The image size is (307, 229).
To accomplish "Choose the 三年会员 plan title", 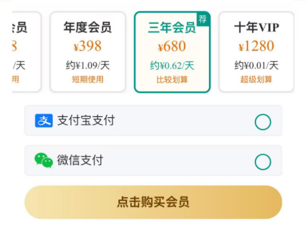I will (x=172, y=28).
